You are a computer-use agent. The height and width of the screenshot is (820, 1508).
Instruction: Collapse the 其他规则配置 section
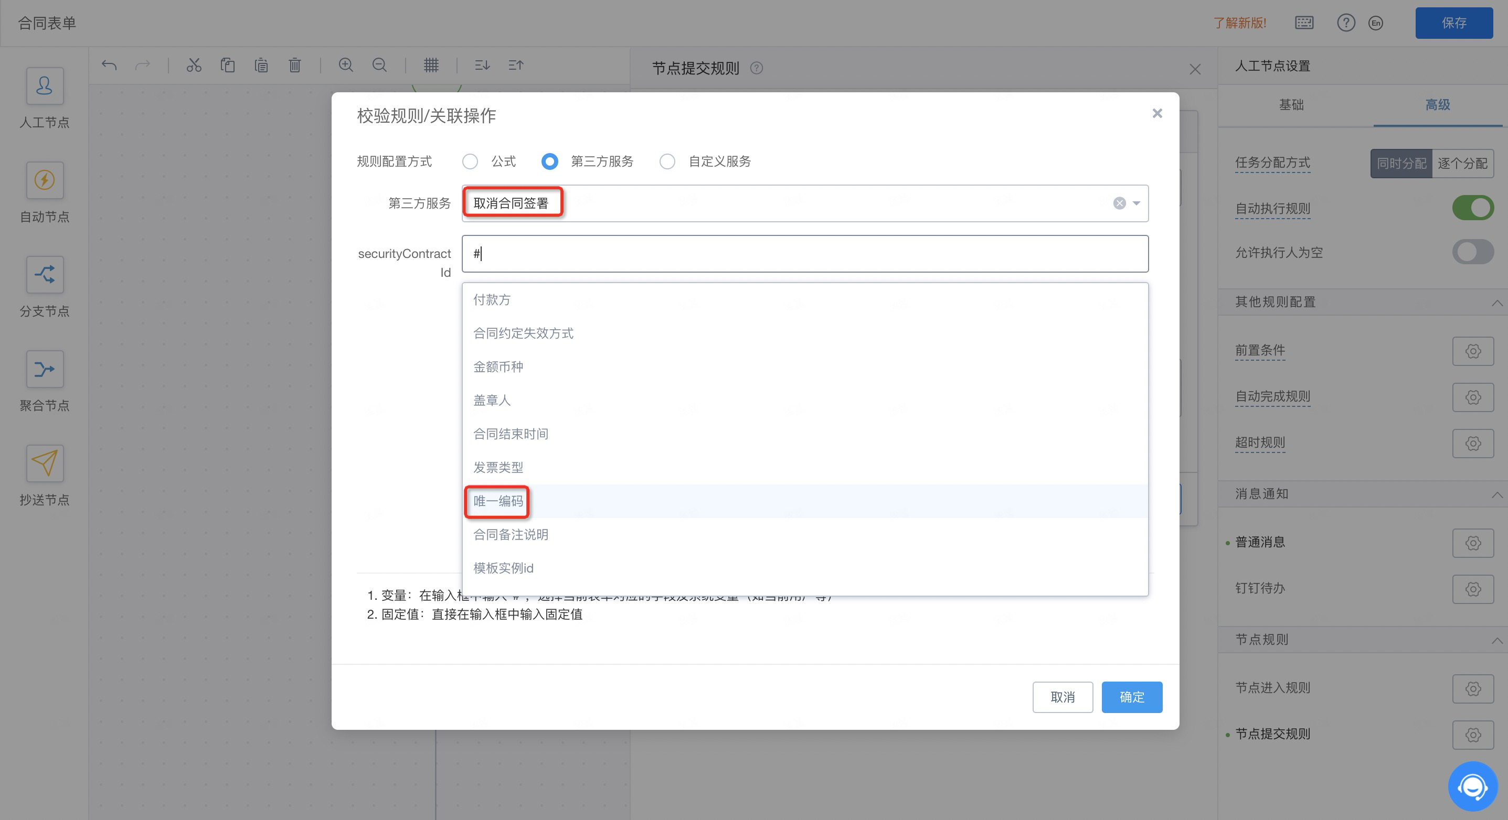1496,303
